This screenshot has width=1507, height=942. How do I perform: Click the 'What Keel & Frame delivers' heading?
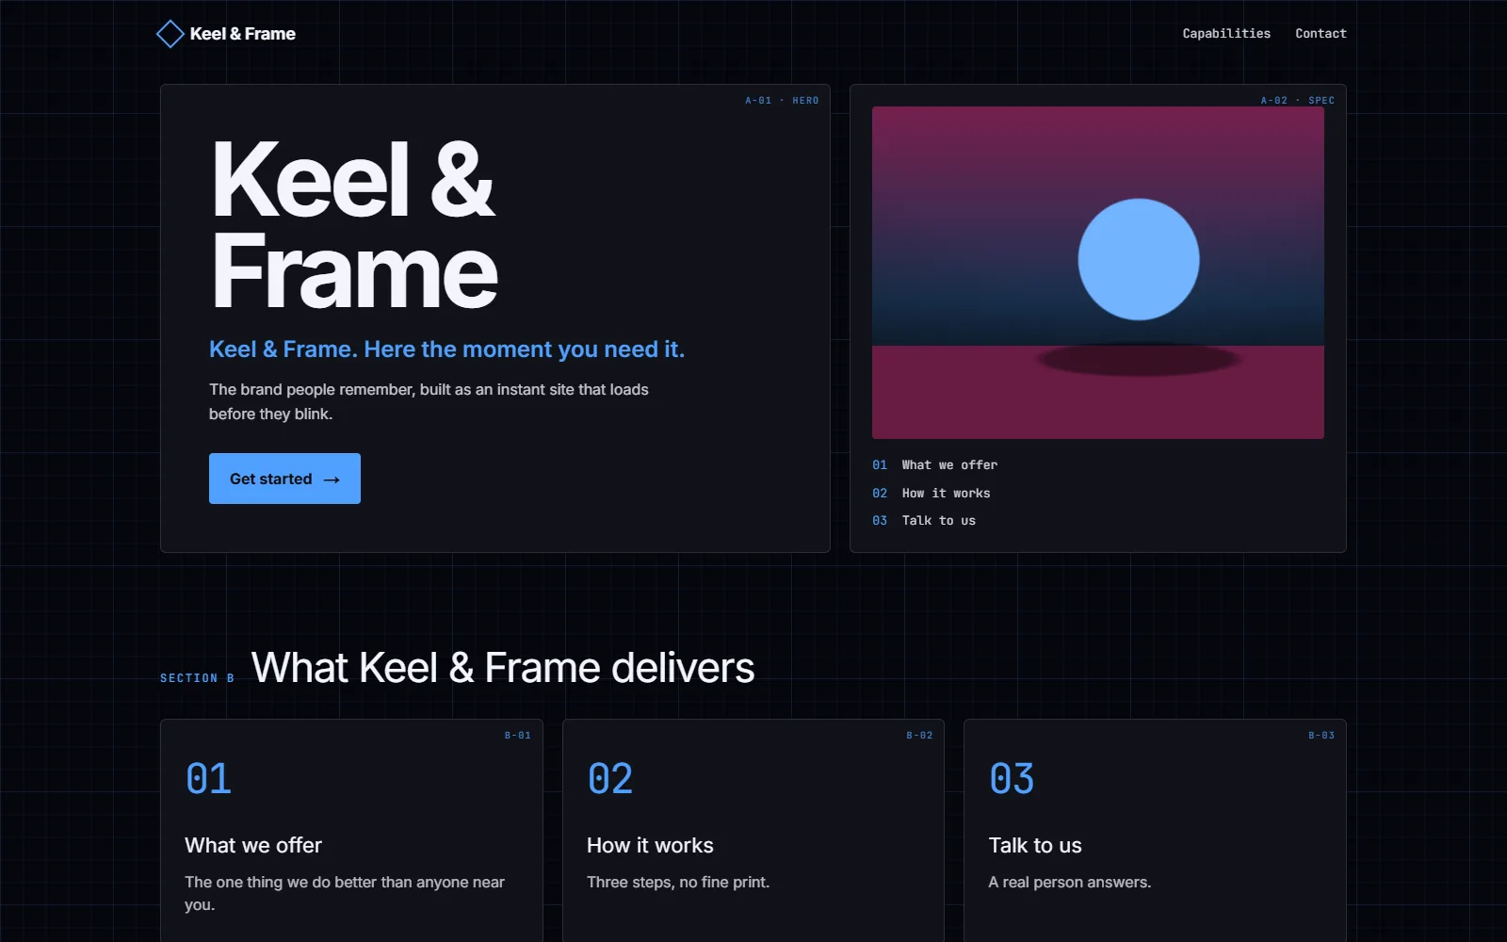[503, 668]
